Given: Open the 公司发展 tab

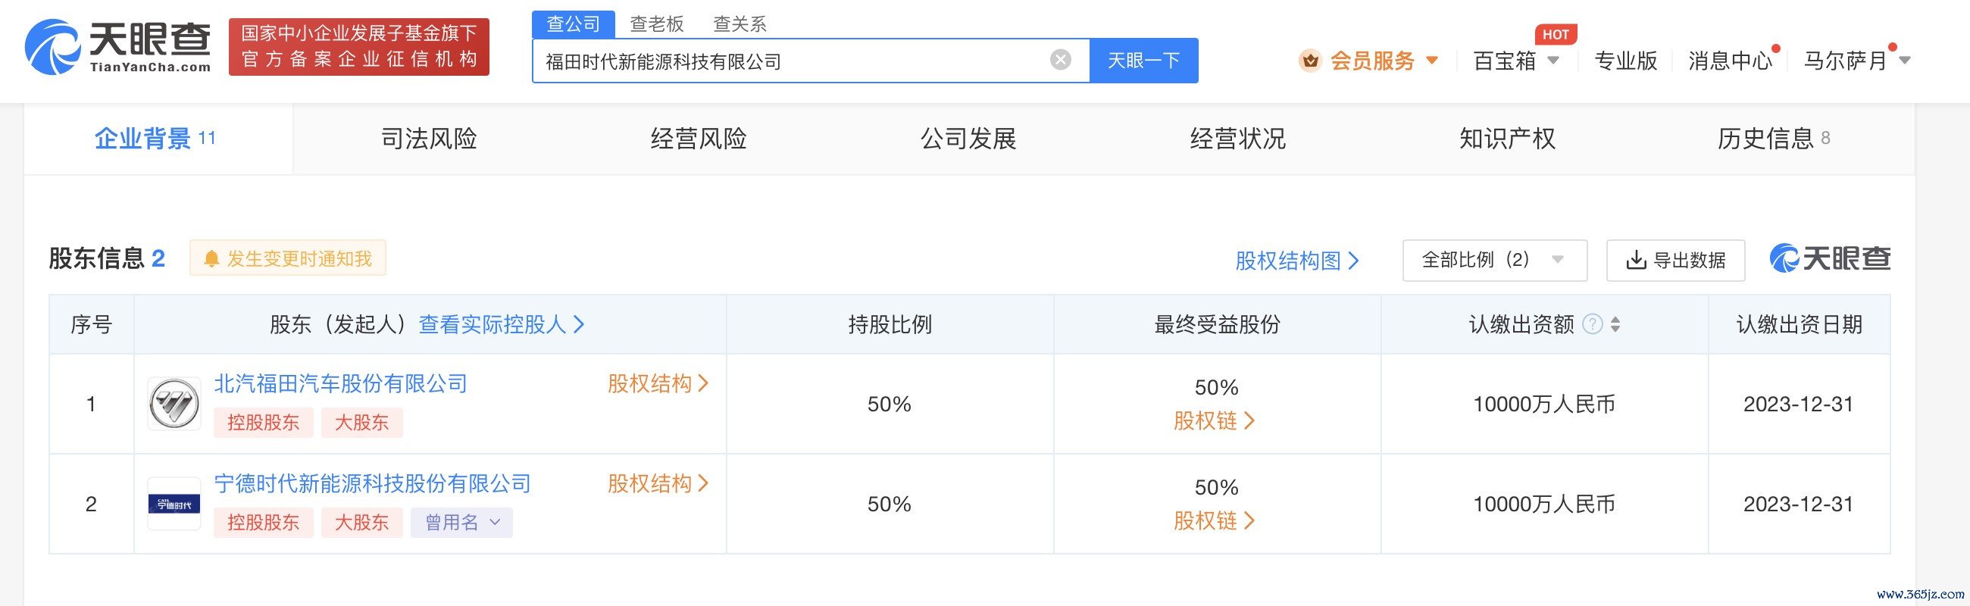Looking at the screenshot, I should [x=968, y=139].
